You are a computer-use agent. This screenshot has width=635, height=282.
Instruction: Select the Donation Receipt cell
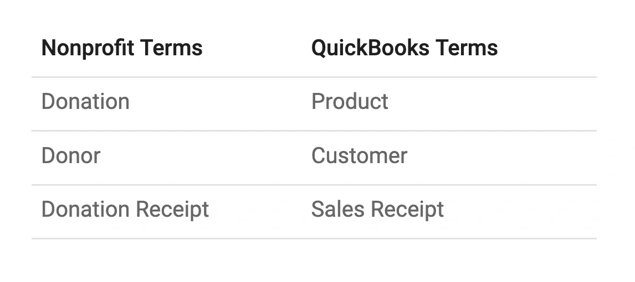pyautogui.click(x=125, y=210)
